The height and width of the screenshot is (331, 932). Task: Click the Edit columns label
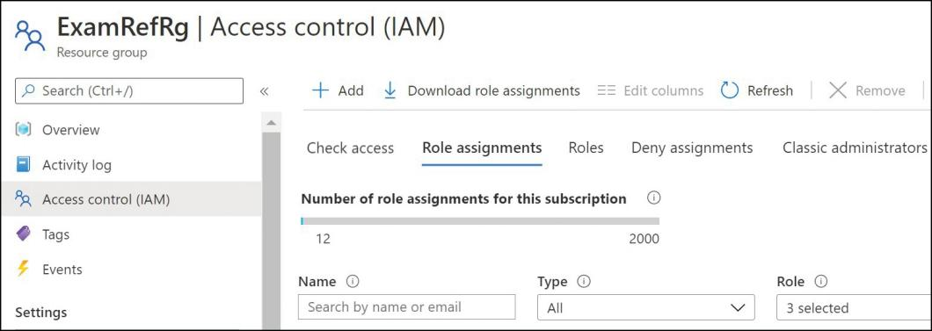point(663,90)
